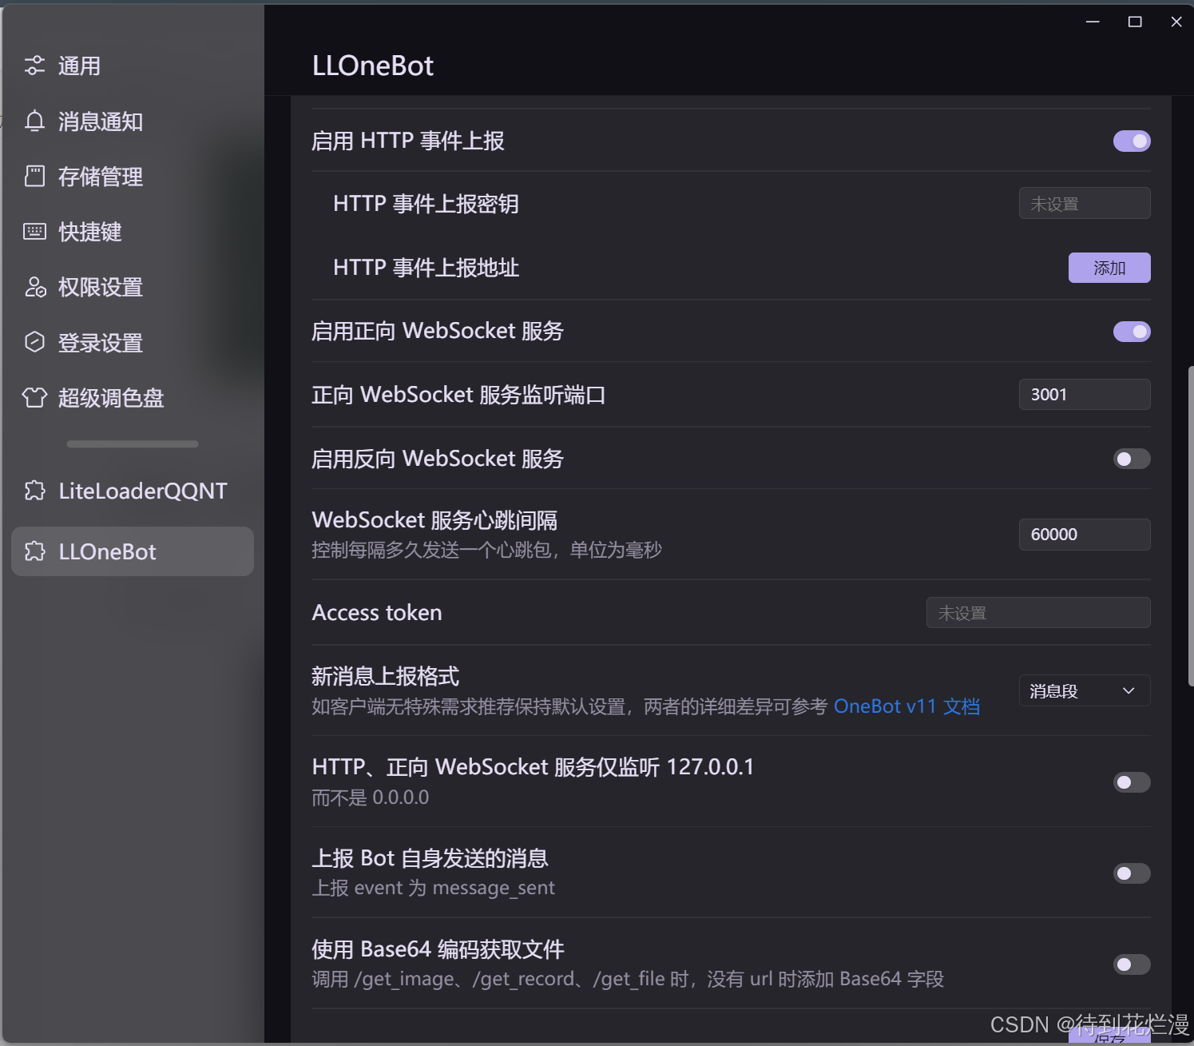Open the OneBot v11 文档 link
This screenshot has height=1046, width=1194.
pyautogui.click(x=906, y=706)
